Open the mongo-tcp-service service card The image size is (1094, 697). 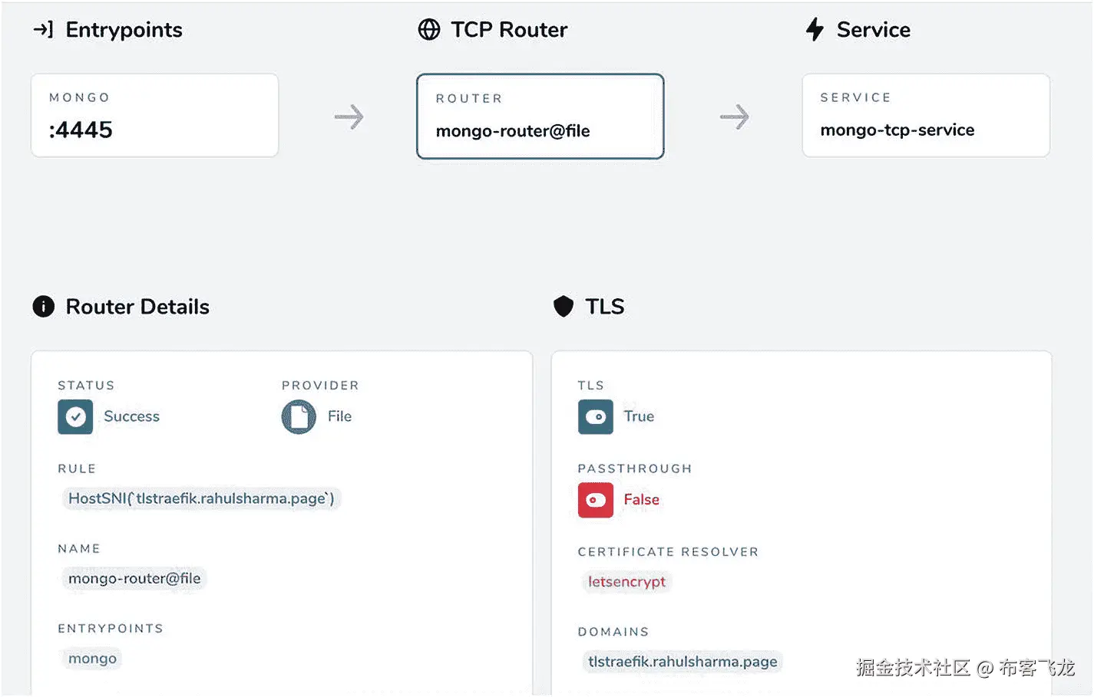pos(926,116)
